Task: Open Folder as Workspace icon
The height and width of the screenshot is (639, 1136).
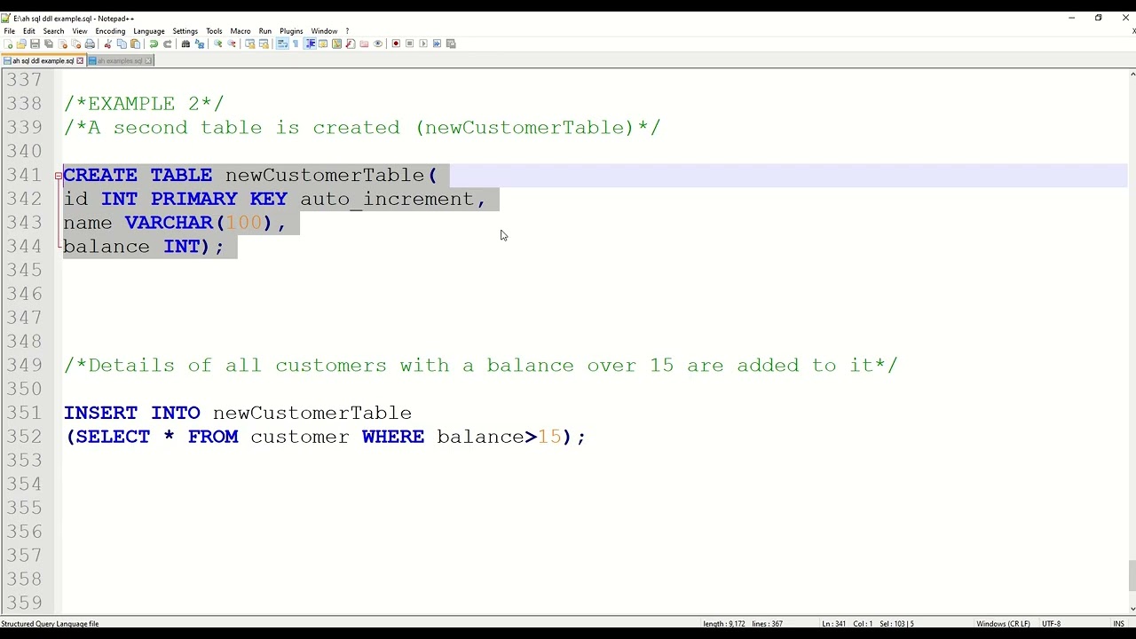Action: pyautogui.click(x=364, y=43)
